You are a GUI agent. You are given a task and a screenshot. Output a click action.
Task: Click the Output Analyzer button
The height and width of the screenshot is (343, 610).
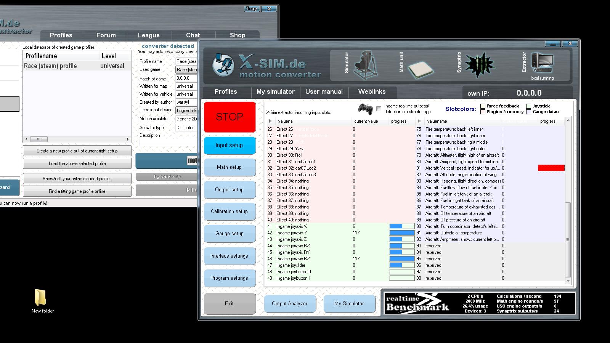tap(289, 304)
